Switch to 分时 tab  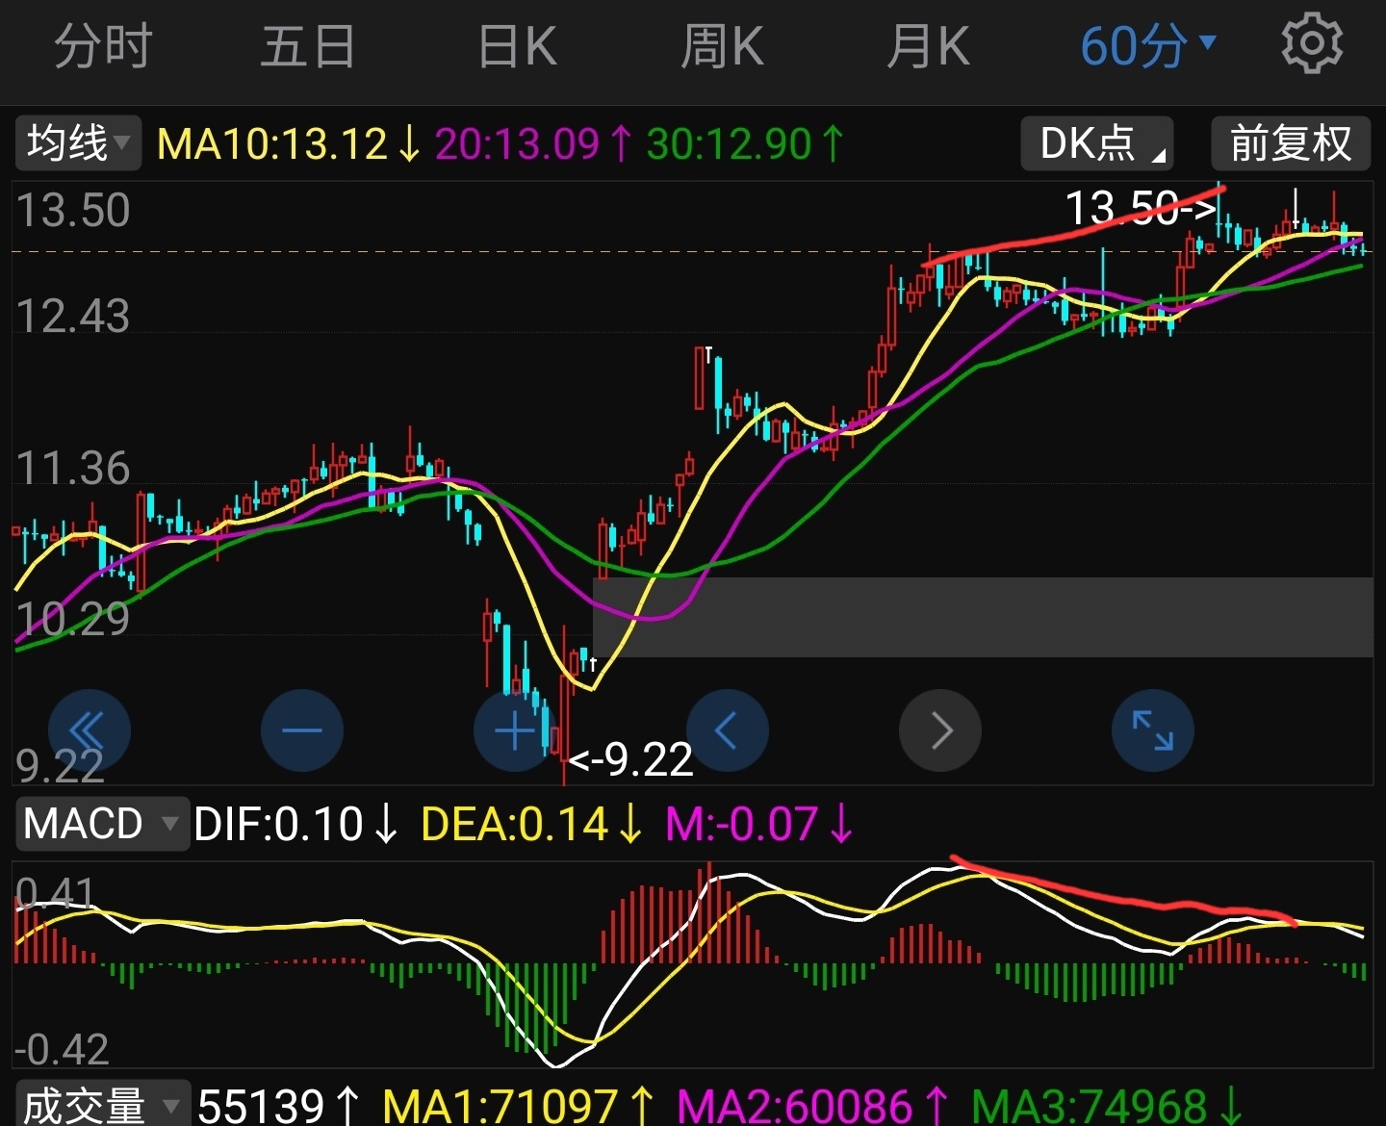103,46
